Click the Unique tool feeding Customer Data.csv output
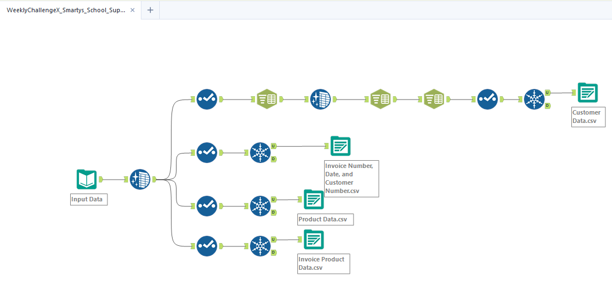612x292 pixels. 534,99
